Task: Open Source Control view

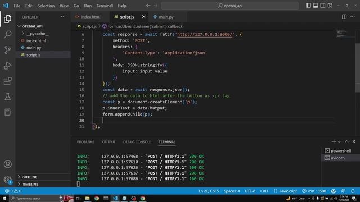Action: pyautogui.click(x=7, y=50)
